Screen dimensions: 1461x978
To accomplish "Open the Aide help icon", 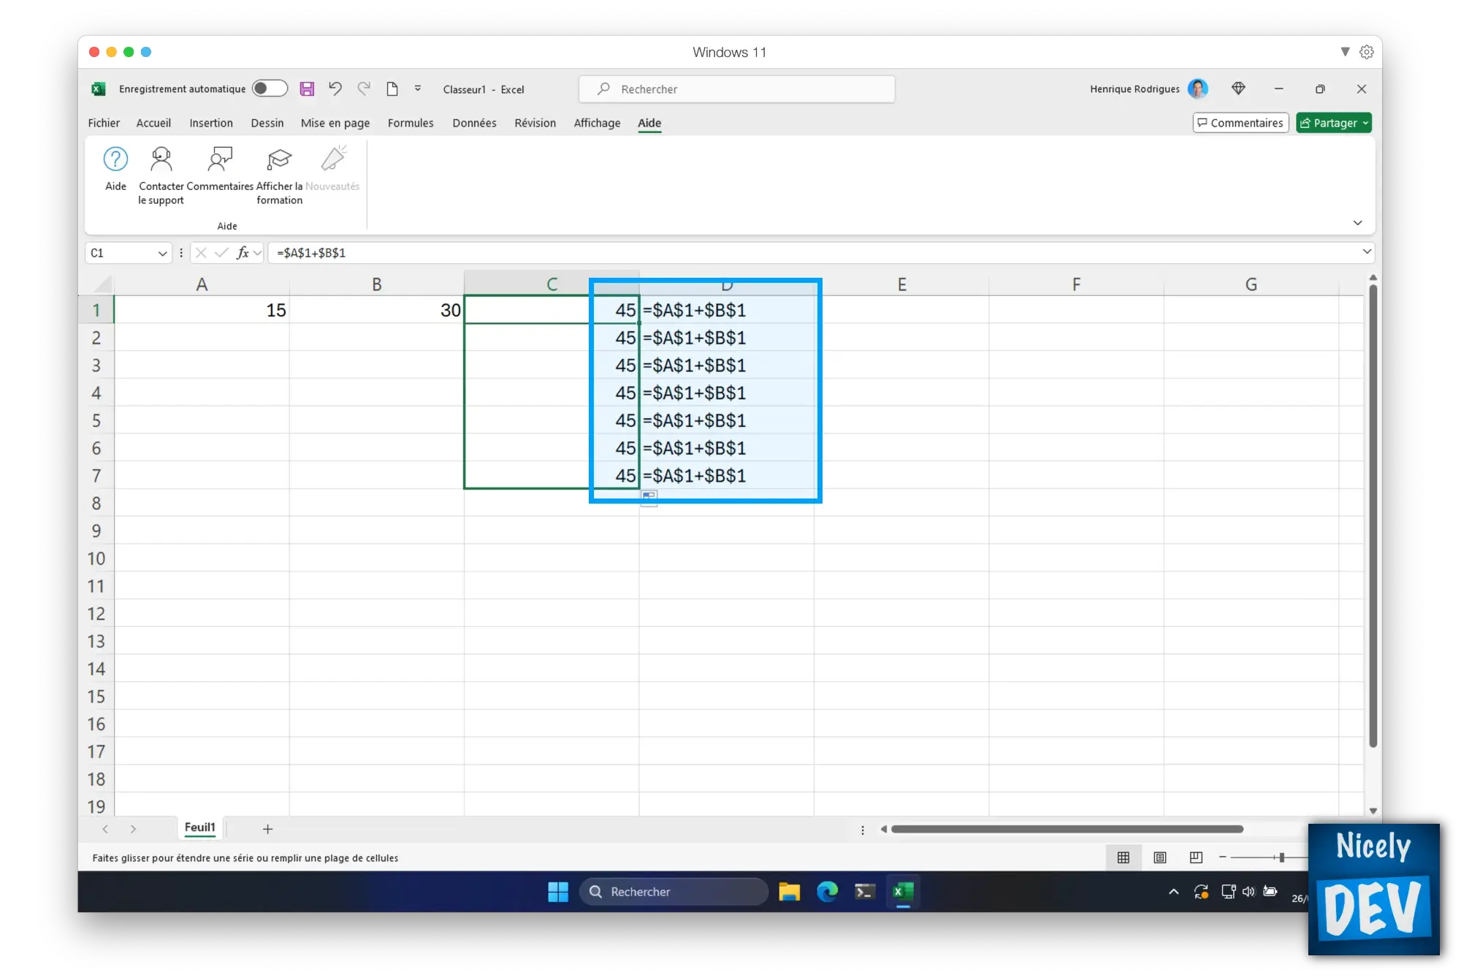I will [115, 159].
